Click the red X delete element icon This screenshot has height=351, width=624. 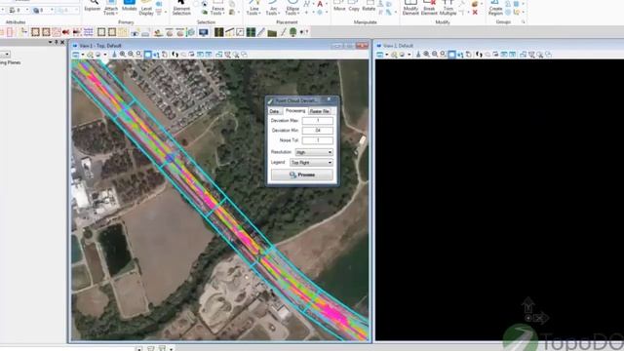click(475, 13)
